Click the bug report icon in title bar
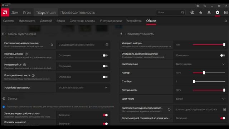 click(x=198, y=6)
